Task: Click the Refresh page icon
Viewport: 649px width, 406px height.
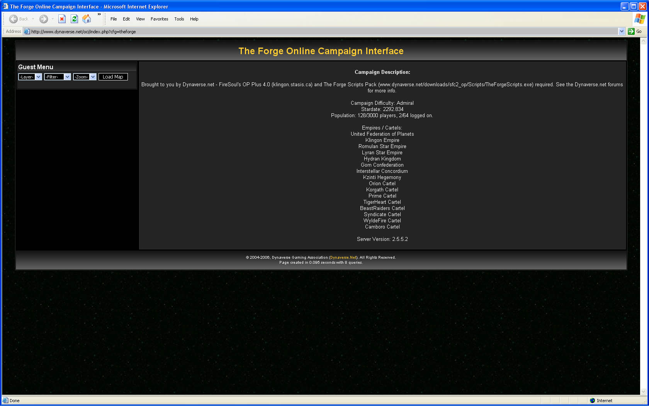Action: [75, 19]
